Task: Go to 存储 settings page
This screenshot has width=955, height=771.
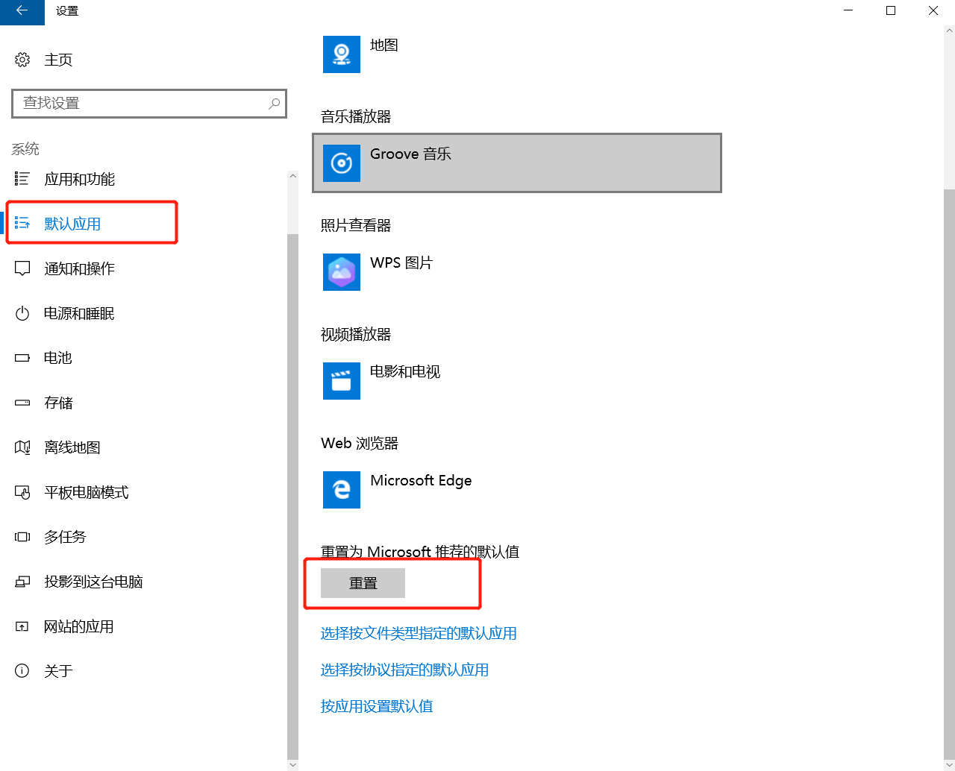Action: [58, 403]
